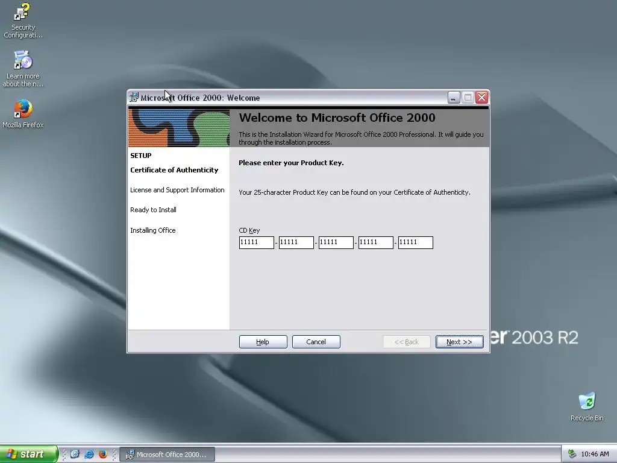Viewport: 617px width, 463px height.
Task: Activate the Microsoft Office 2000 taskbar button
Action: tap(167, 455)
